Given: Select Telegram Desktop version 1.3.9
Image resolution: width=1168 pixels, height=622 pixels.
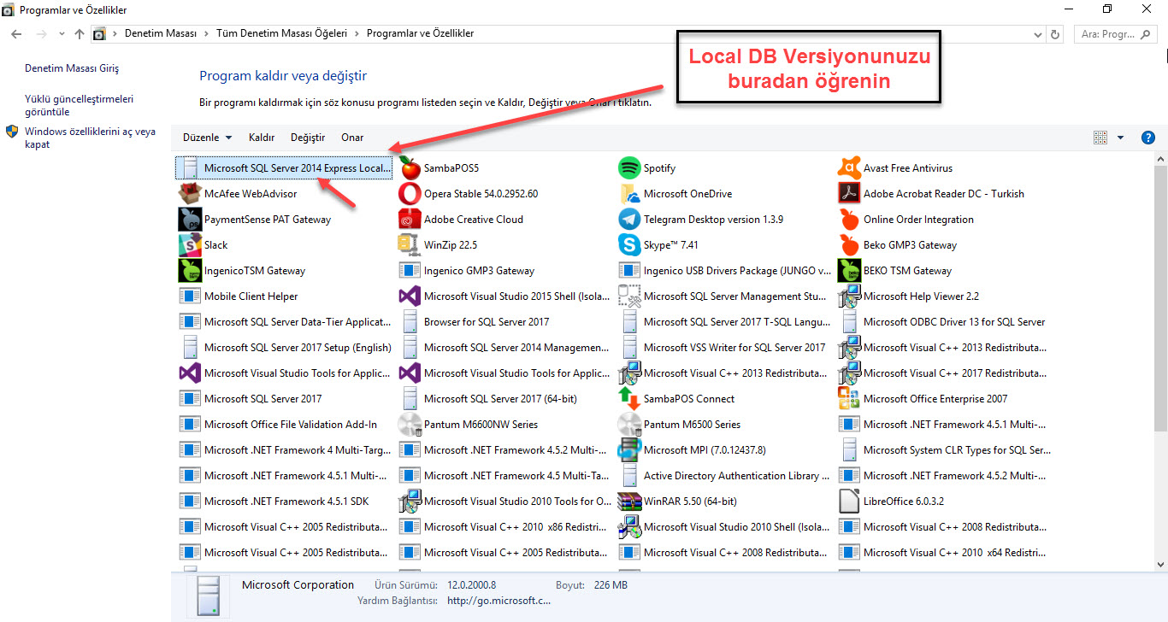Looking at the screenshot, I should [x=629, y=219].
